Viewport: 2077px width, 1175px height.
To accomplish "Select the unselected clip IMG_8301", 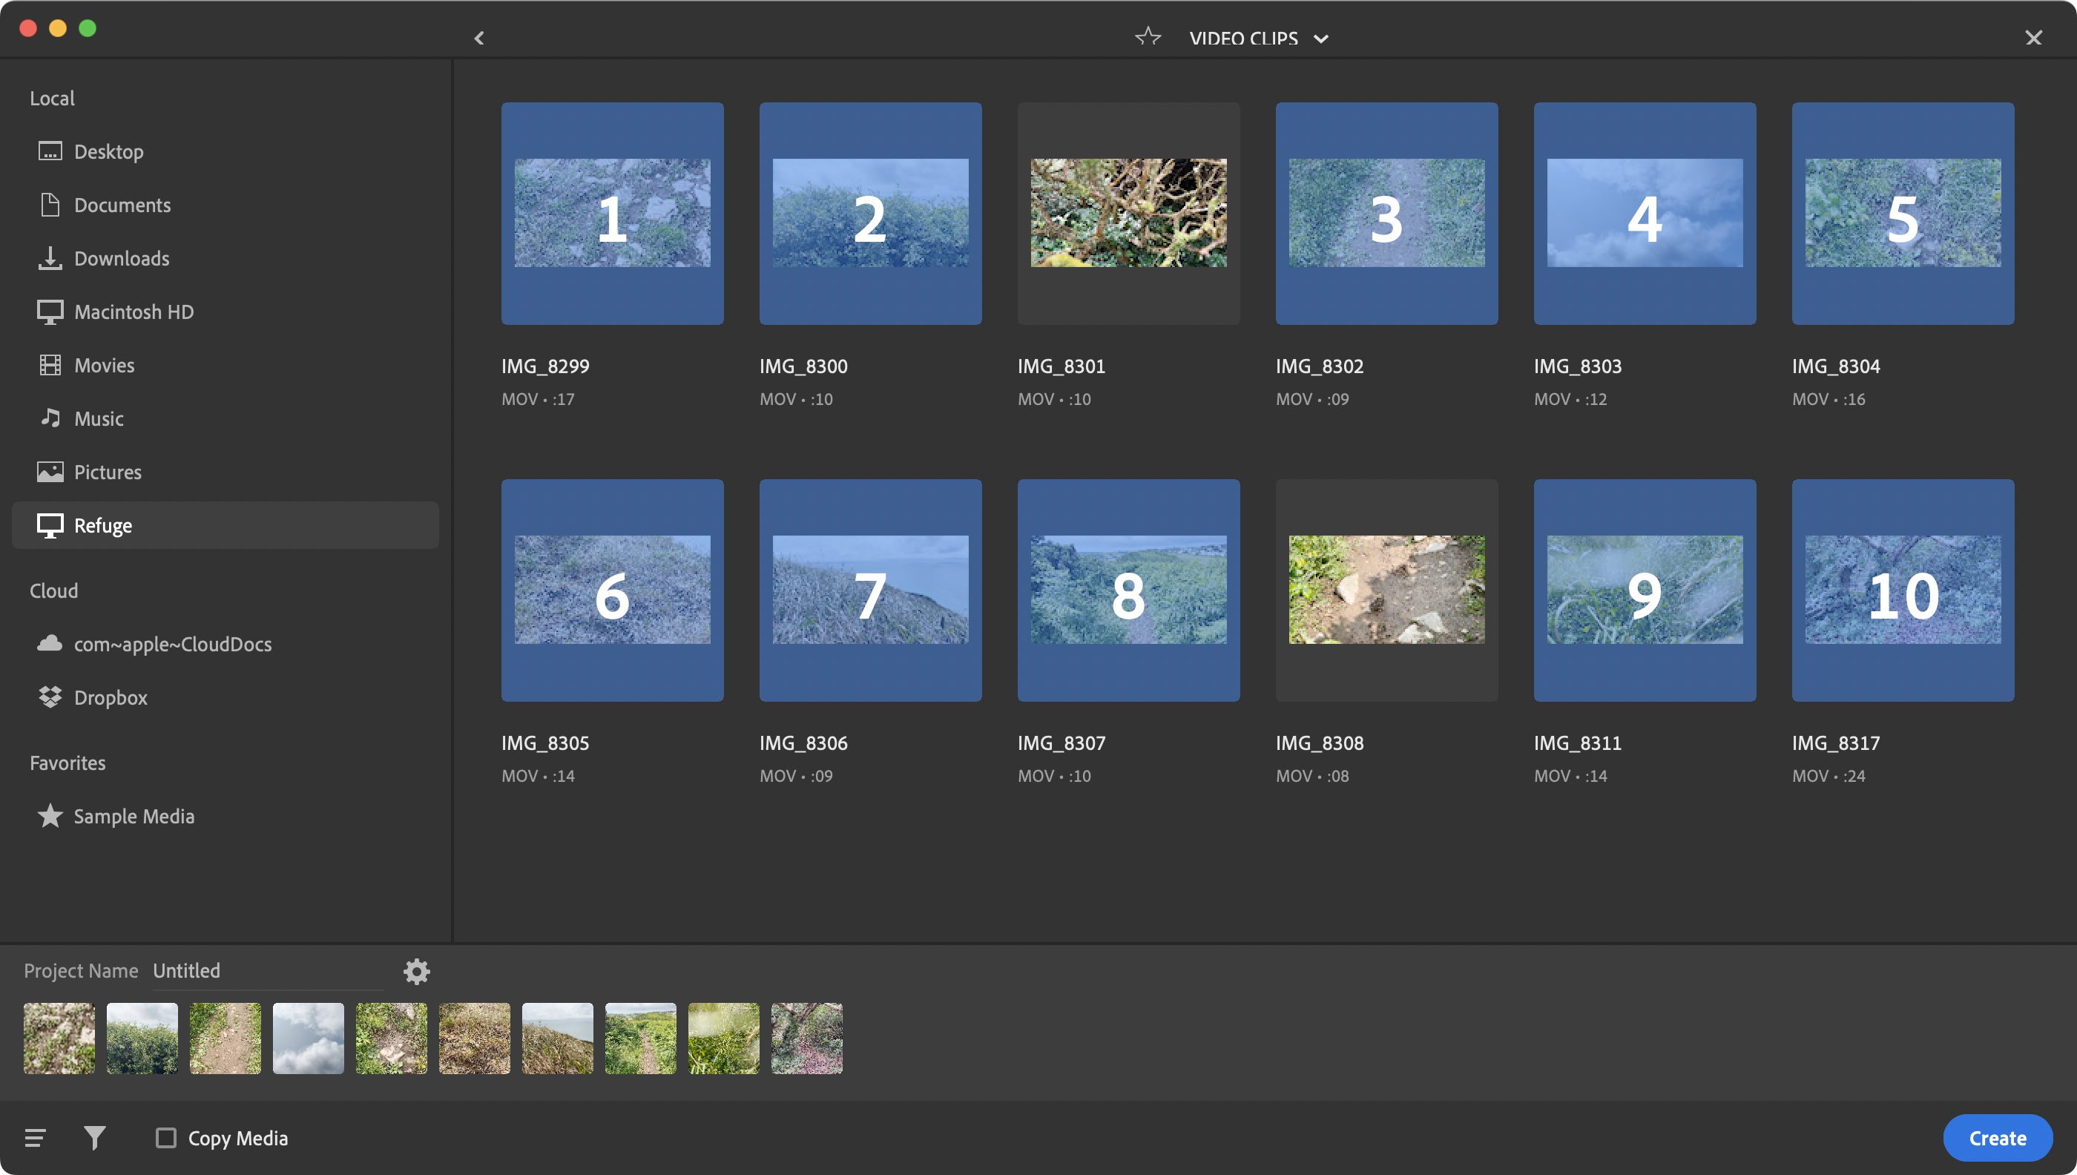I will click(1128, 213).
